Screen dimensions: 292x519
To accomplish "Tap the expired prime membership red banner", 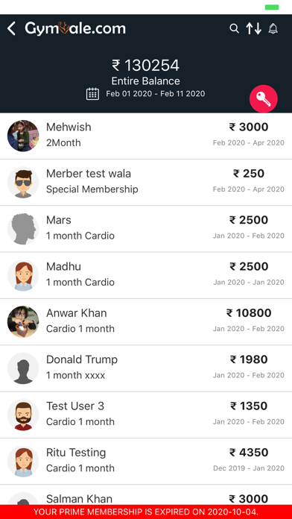I will coord(146,512).
